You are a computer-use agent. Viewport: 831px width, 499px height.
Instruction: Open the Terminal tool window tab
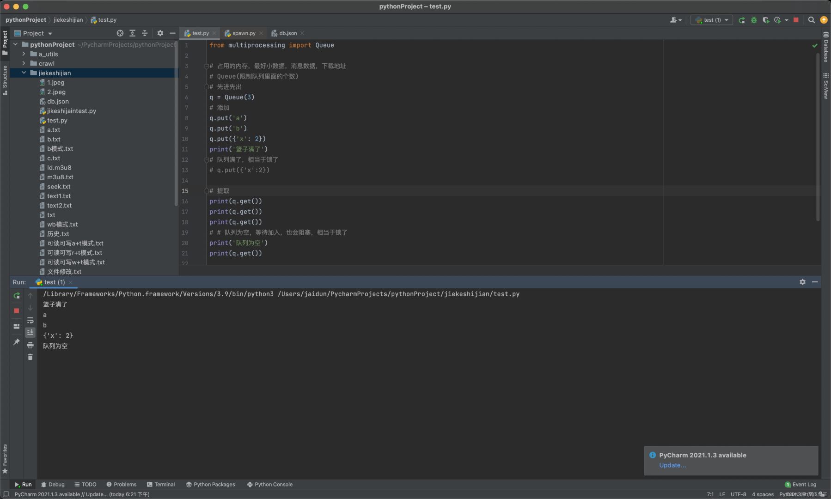tap(161, 484)
